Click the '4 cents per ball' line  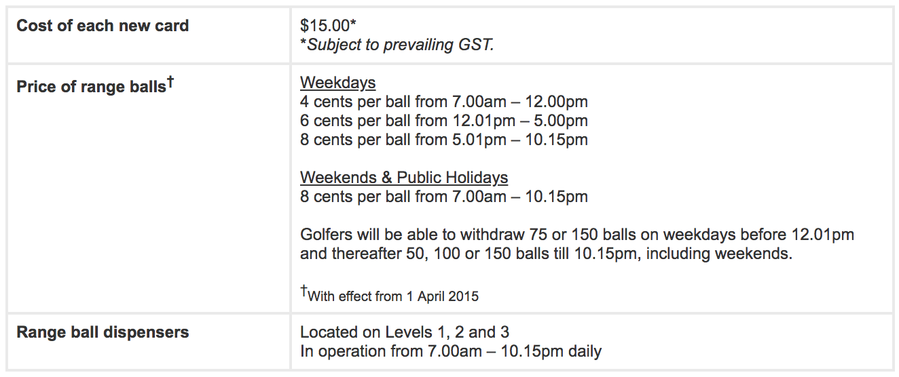444,102
